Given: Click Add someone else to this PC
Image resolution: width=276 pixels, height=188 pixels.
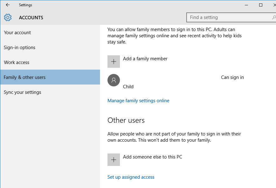Looking at the screenshot, I should [152, 157].
